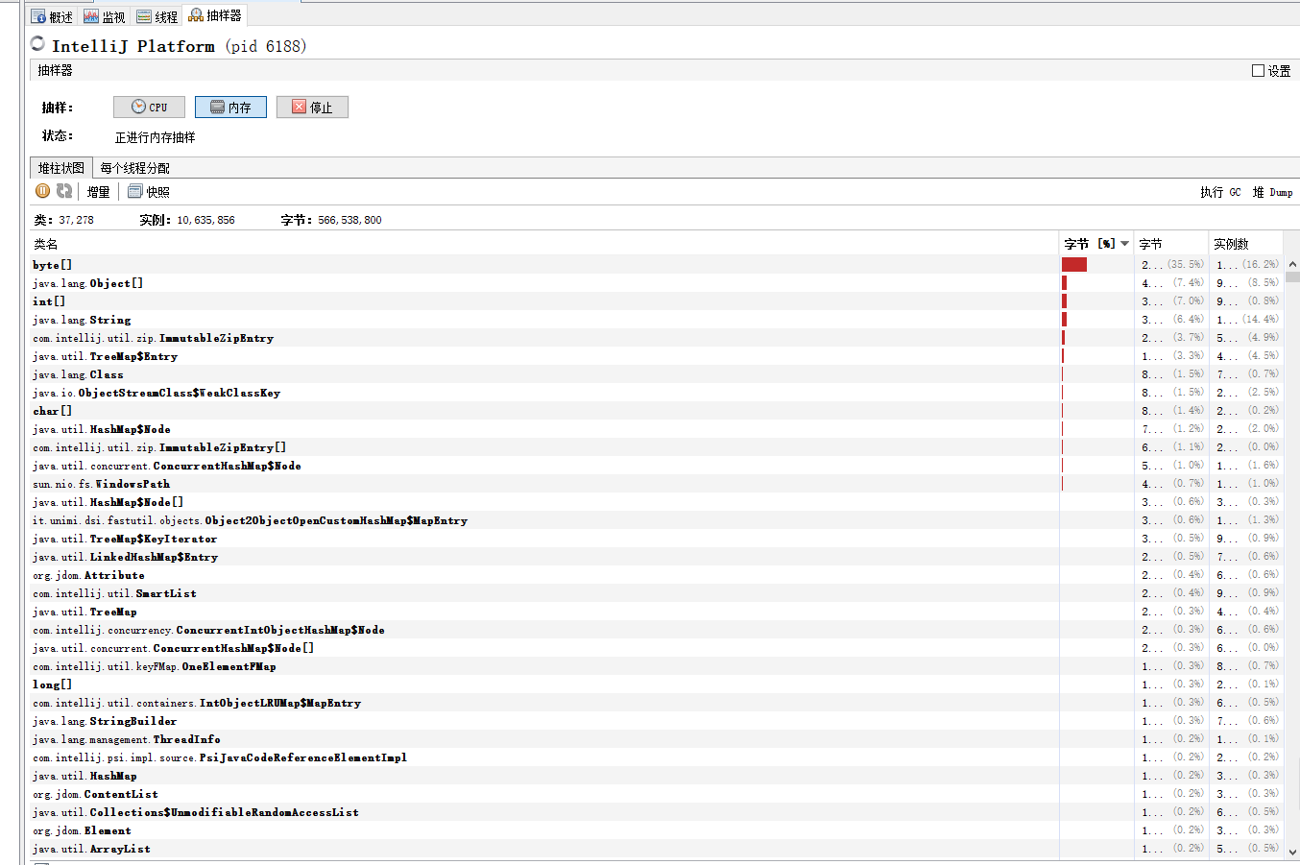Start CPU sampling with the CPU button
The height and width of the screenshot is (865, 1300).
(x=149, y=108)
